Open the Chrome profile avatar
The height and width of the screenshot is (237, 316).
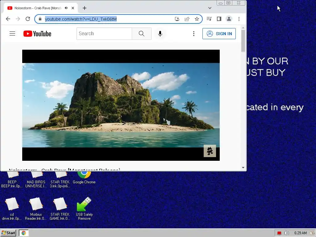point(229,19)
